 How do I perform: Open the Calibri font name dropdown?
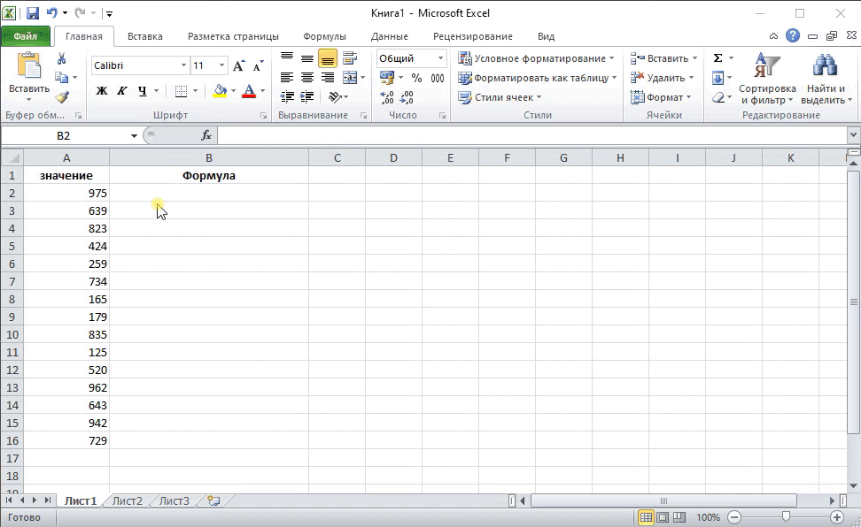[x=183, y=65]
